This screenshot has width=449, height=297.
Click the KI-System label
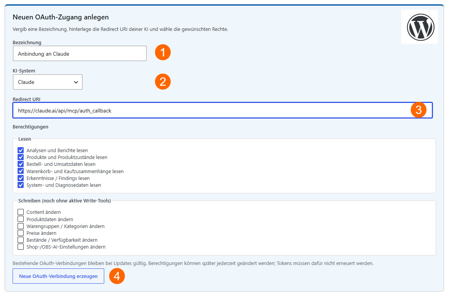point(24,71)
